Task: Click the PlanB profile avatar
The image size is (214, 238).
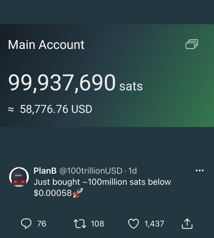Action: pos(19,177)
